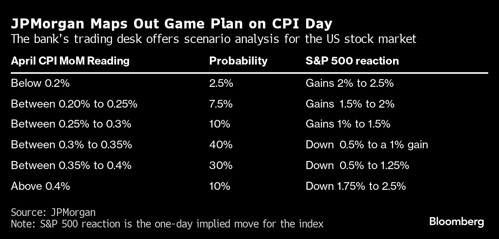The width and height of the screenshot is (499, 239).
Task: Click the 'April CPI MoM Reading' column header
Action: pyautogui.click(x=70, y=61)
